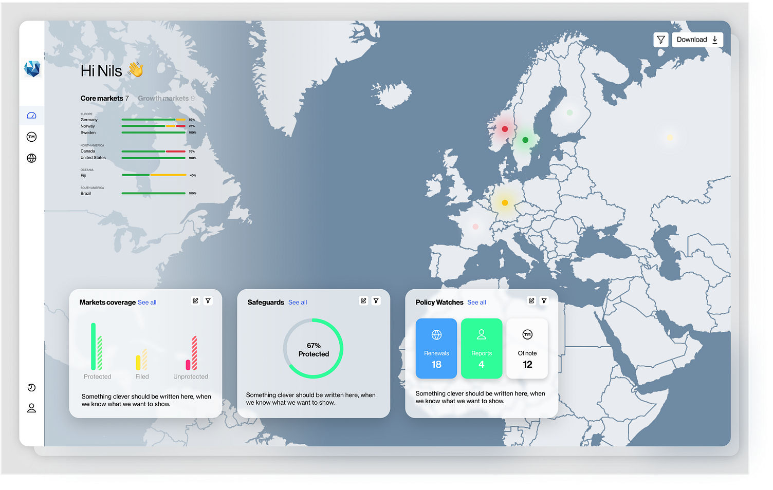Open the history icon in the sidebar
773x490 pixels.
(31, 387)
